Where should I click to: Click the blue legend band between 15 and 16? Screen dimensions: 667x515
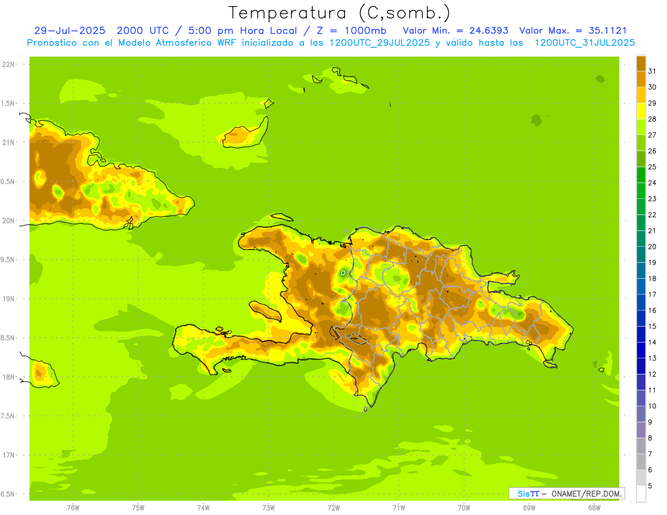pyautogui.click(x=641, y=318)
